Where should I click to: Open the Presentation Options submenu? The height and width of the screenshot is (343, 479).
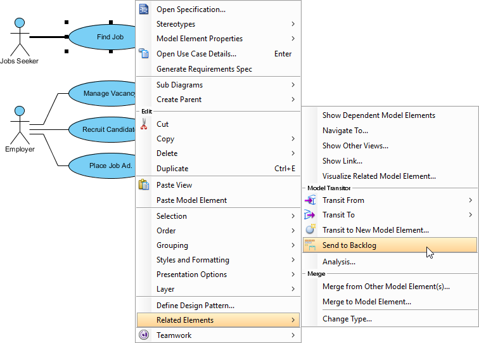tap(218, 275)
